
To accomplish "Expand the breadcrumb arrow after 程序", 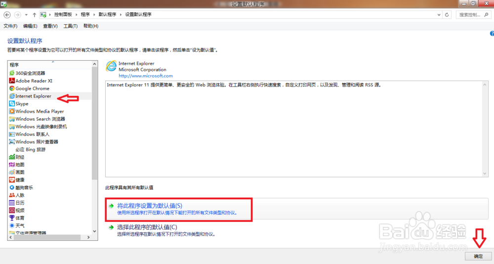I will (94, 14).
